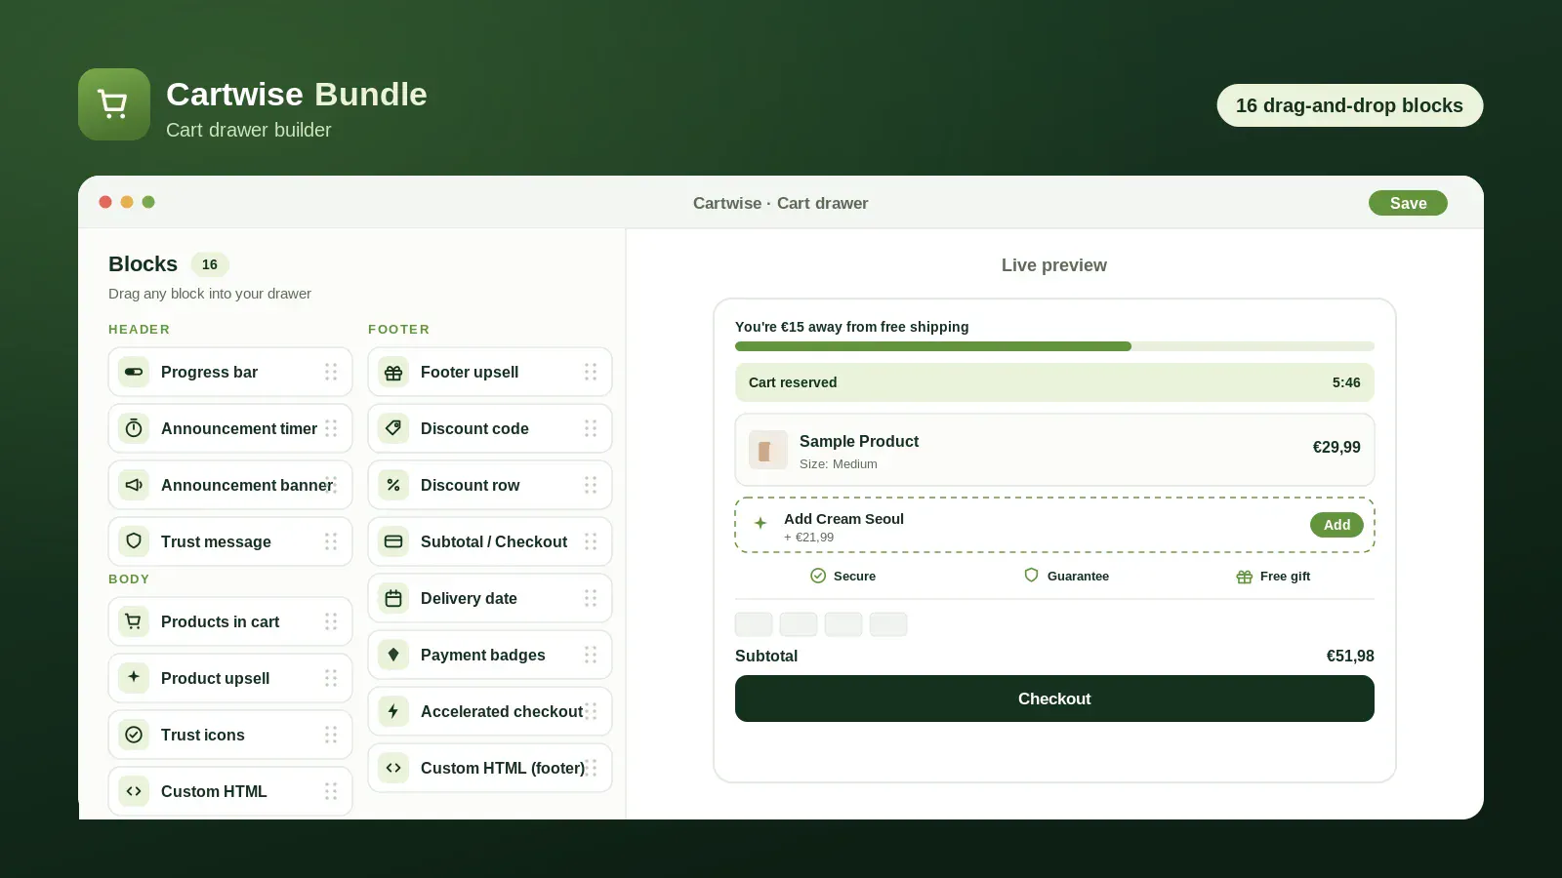Click the "Size: Medium" variant text
This screenshot has height=878, width=1562.
839,464
